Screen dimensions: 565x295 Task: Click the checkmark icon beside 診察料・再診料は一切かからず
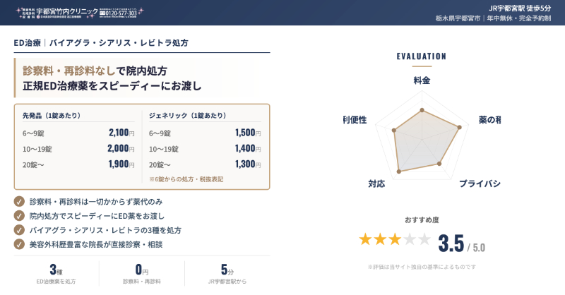click(19, 201)
